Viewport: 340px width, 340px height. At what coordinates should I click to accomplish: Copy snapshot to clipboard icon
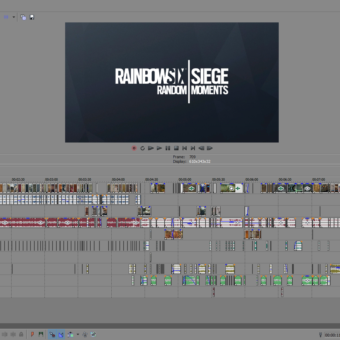pos(23,17)
